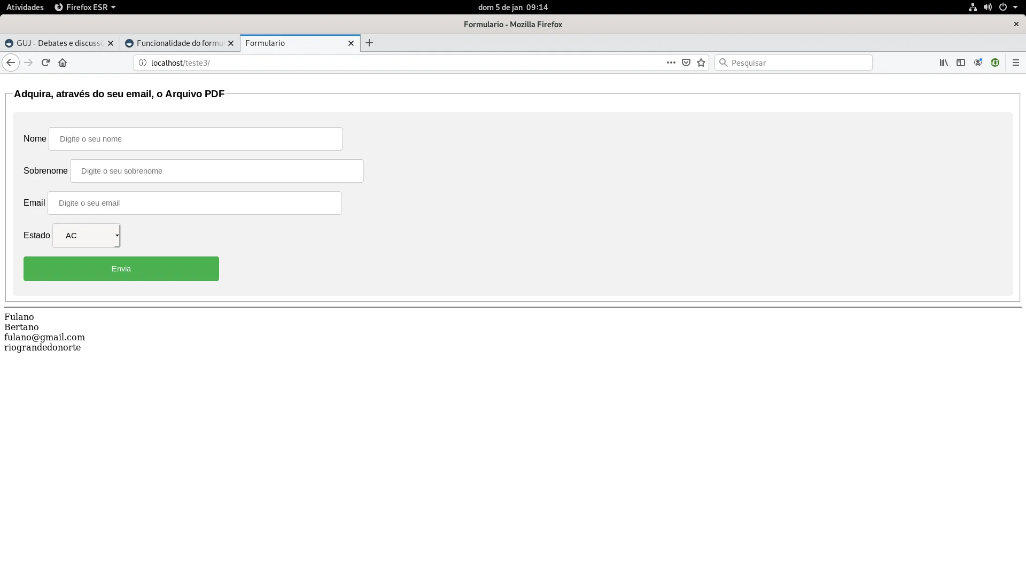The width and height of the screenshot is (1026, 577).
Task: Open the Atividades overview
Action: click(25, 7)
